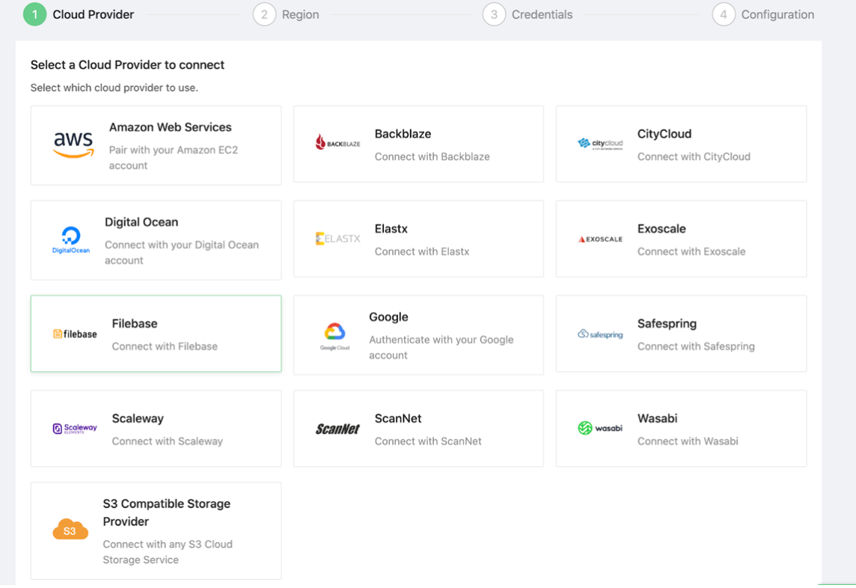This screenshot has width=856, height=588.
Task: Click the step 4 number circle
Action: click(x=724, y=14)
